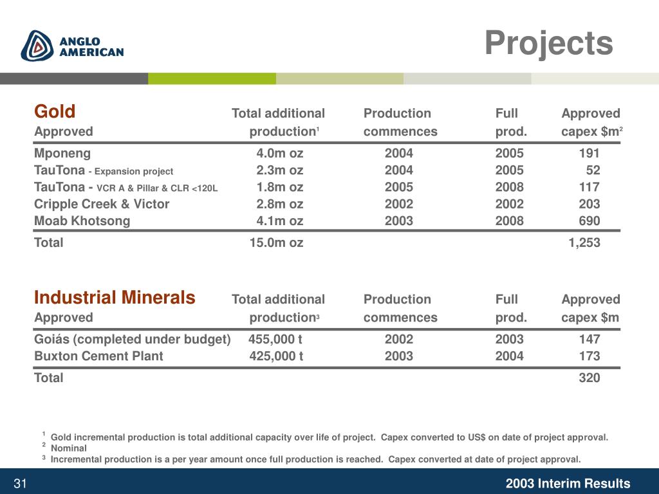Select the 'Mponeng' row label
The width and height of the screenshot is (659, 494).
click(x=62, y=153)
